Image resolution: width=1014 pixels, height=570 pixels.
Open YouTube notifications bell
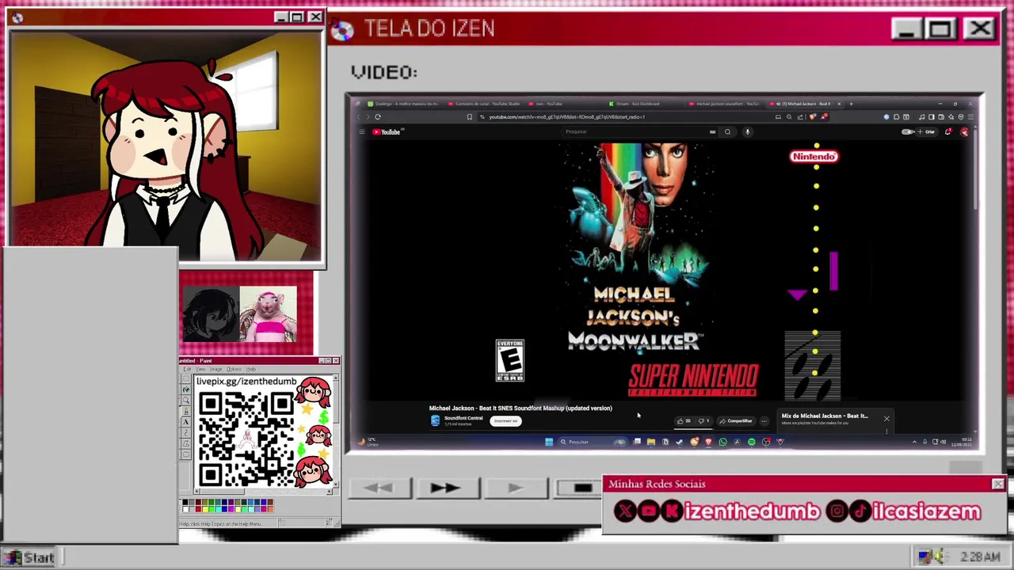pyautogui.click(x=947, y=131)
